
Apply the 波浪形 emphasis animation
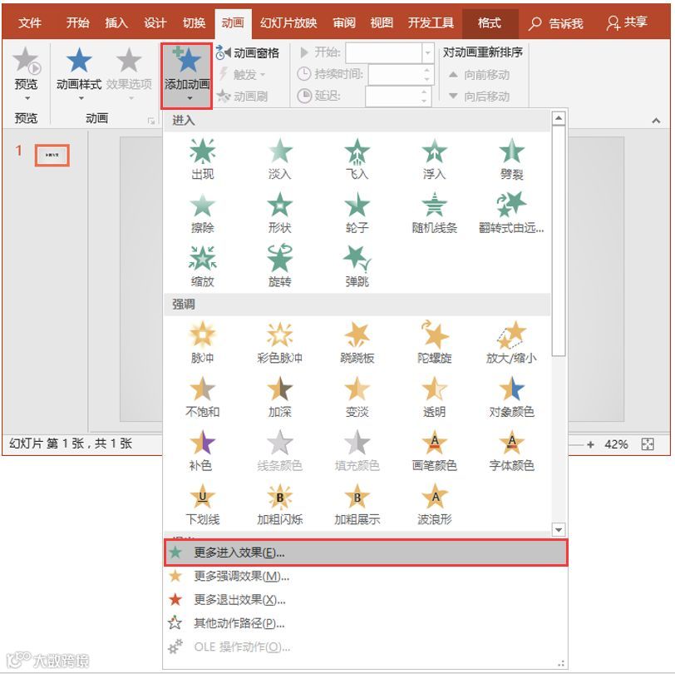click(435, 504)
